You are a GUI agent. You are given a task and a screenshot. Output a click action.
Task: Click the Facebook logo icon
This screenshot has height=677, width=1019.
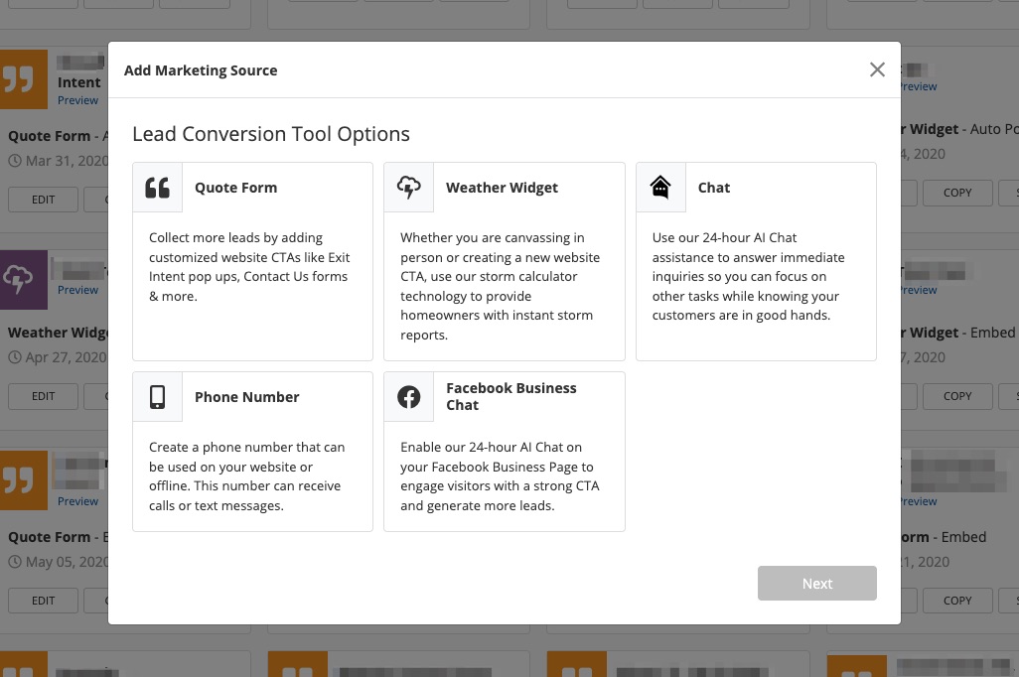pos(408,397)
